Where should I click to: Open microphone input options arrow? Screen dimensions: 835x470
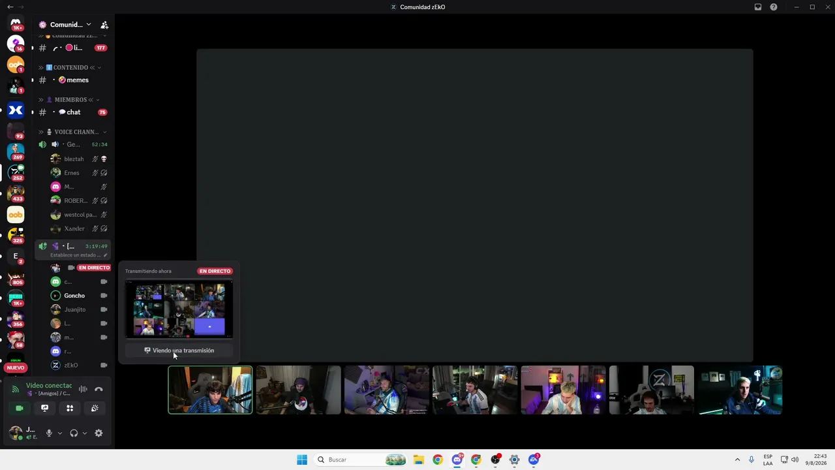pos(59,433)
